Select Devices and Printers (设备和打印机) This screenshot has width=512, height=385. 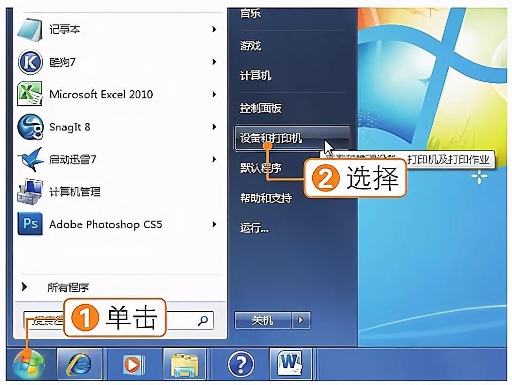tap(292, 138)
